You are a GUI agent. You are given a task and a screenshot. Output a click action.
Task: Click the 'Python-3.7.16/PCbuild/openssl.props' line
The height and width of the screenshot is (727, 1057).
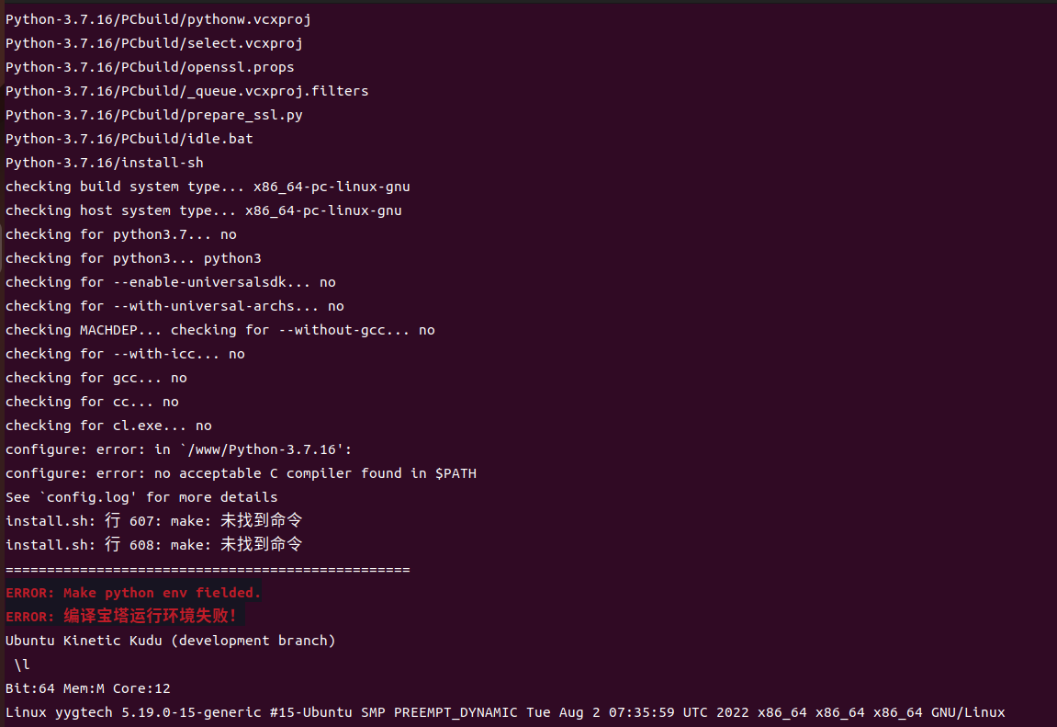(x=150, y=67)
